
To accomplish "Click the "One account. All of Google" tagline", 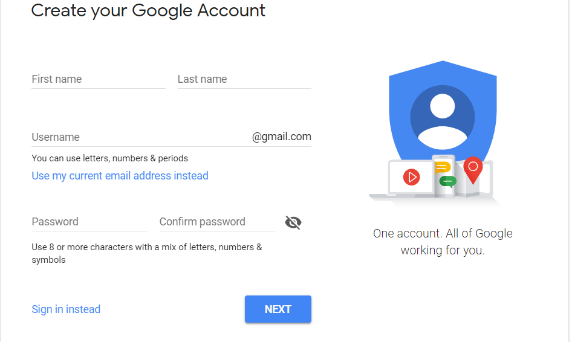I will click(x=443, y=233).
